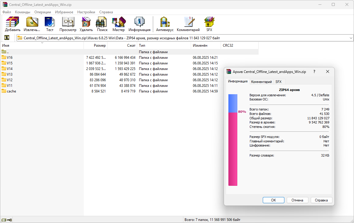The height and width of the screenshot is (223, 354).
Task: Click the Справка button in dialog
Action: click(x=321, y=200)
